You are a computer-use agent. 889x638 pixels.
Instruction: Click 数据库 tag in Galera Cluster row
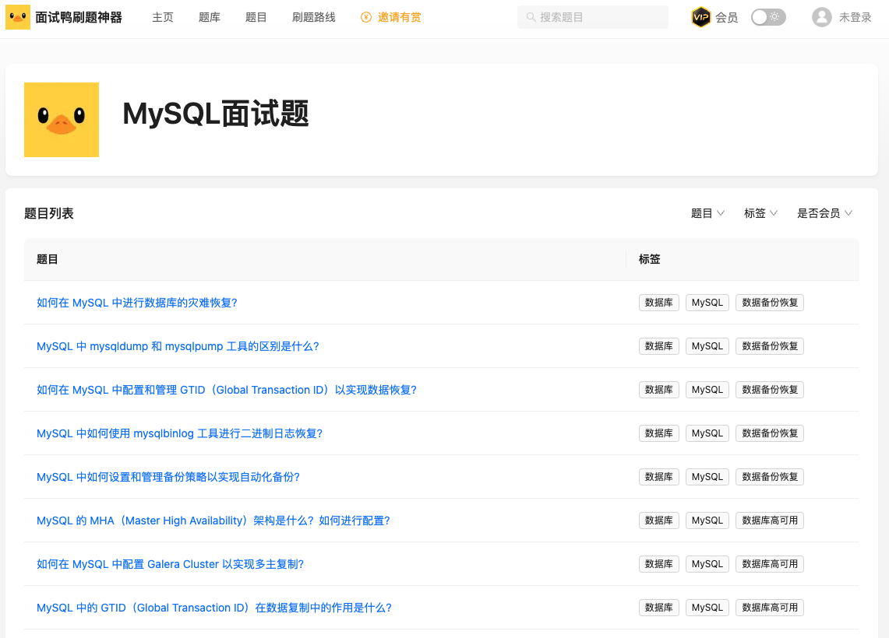(659, 564)
